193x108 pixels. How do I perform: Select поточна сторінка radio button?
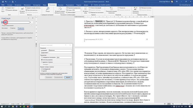42,60
